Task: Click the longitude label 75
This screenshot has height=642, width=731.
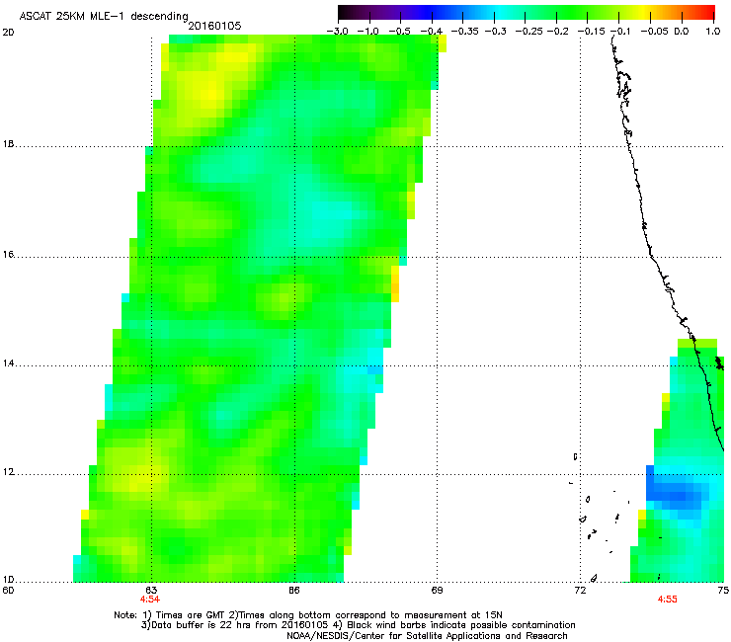Action: tap(723, 591)
